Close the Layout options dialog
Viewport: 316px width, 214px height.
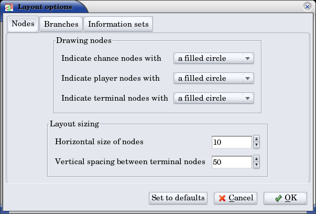307,7
